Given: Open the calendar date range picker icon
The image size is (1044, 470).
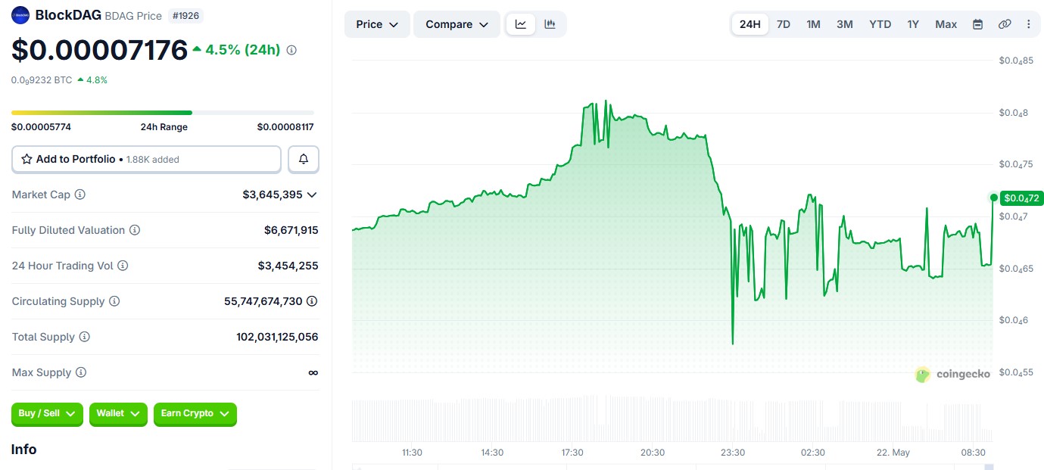Looking at the screenshot, I should pyautogui.click(x=977, y=24).
